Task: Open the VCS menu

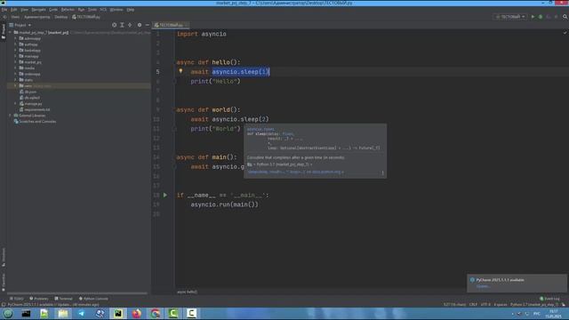Action: (103, 10)
